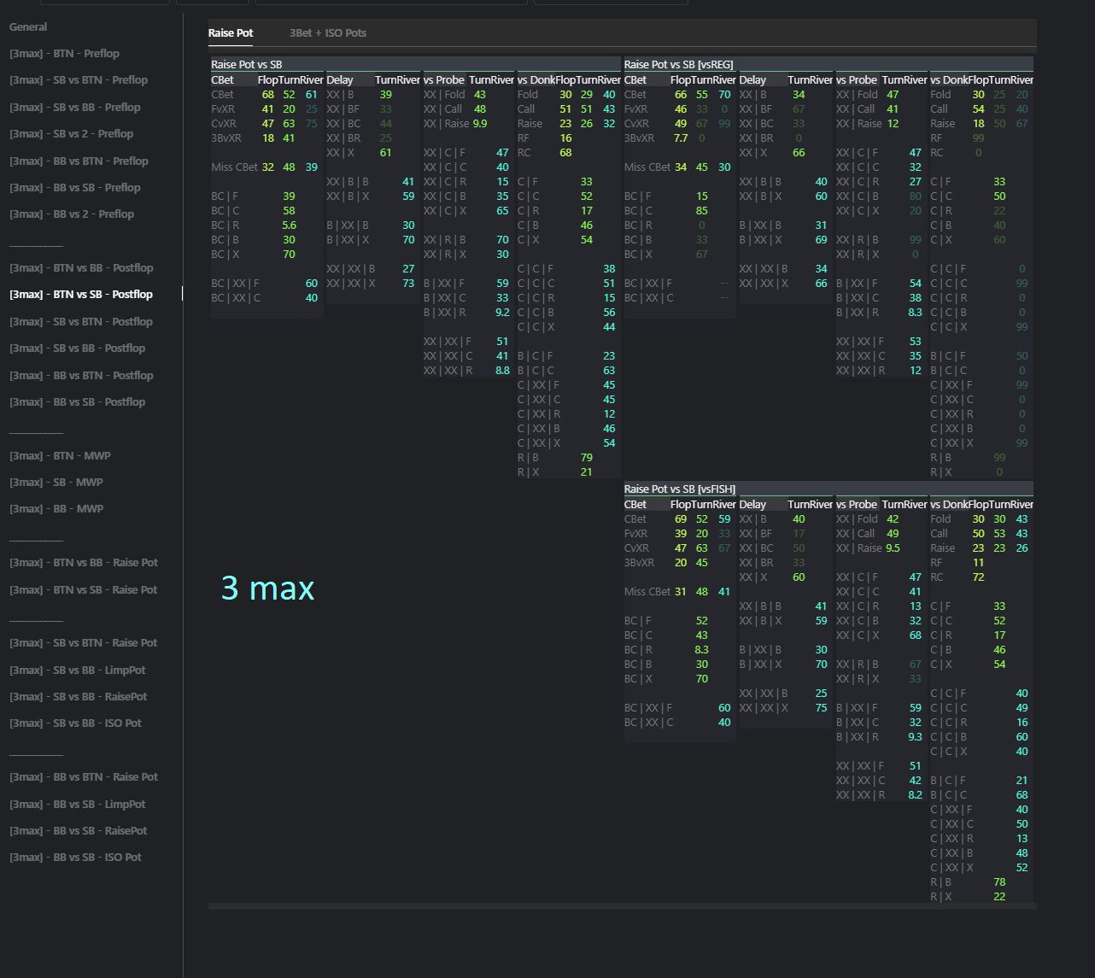Click [3max] - BTN vs SB - Postflop item

click(81, 295)
